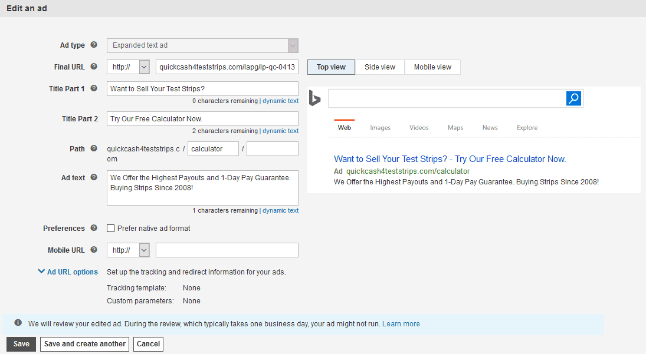This screenshot has width=646, height=354.
Task: Focus the Title Part 2 field
Action: click(x=202, y=119)
